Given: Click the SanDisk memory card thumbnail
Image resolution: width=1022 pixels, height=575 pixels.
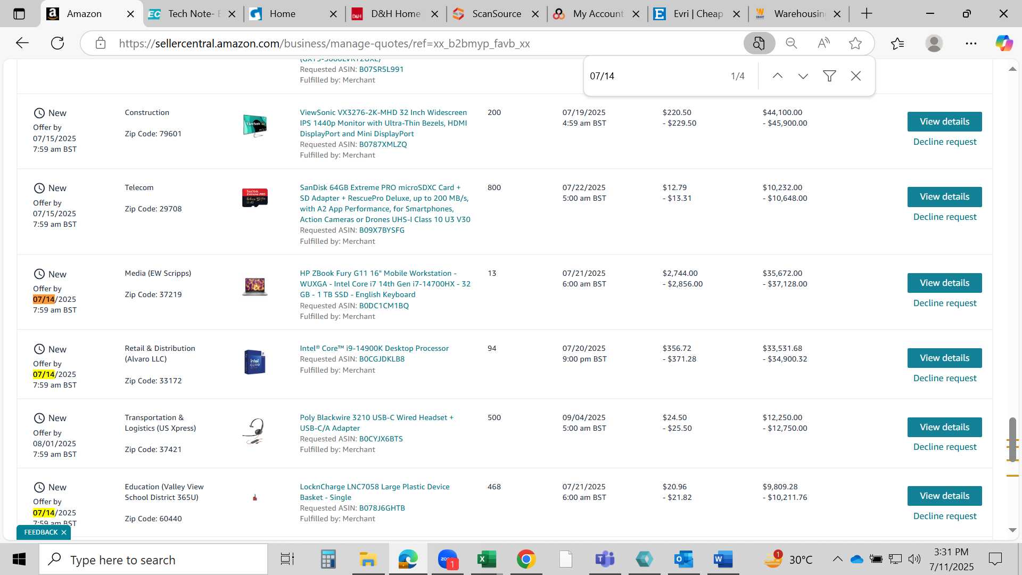Looking at the screenshot, I should tap(255, 198).
